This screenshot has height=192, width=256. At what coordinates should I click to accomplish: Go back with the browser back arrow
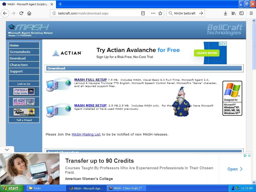[5, 13]
